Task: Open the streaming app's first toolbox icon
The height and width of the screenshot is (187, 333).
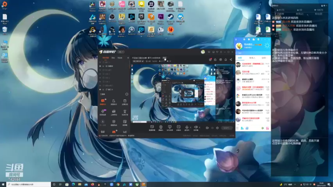Action: pyautogui.click(x=103, y=101)
